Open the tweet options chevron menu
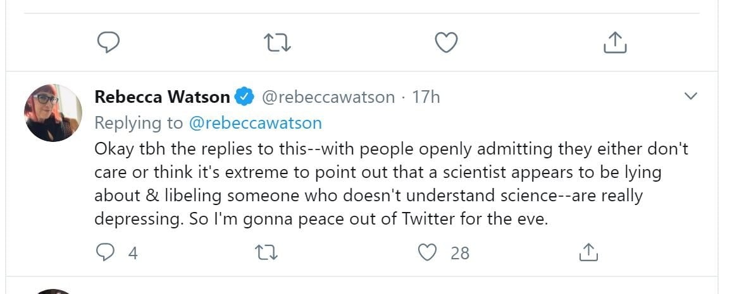The image size is (732, 294). click(x=691, y=97)
